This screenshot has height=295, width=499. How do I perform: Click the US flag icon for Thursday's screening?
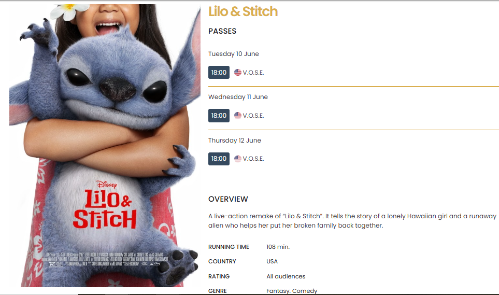pos(238,159)
